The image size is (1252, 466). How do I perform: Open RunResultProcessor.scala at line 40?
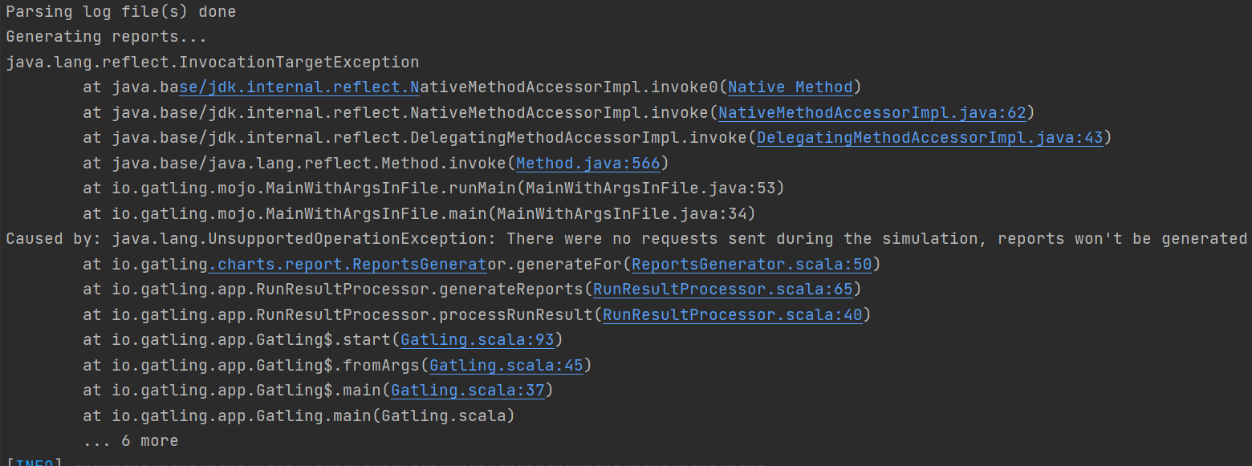pyautogui.click(x=732, y=314)
